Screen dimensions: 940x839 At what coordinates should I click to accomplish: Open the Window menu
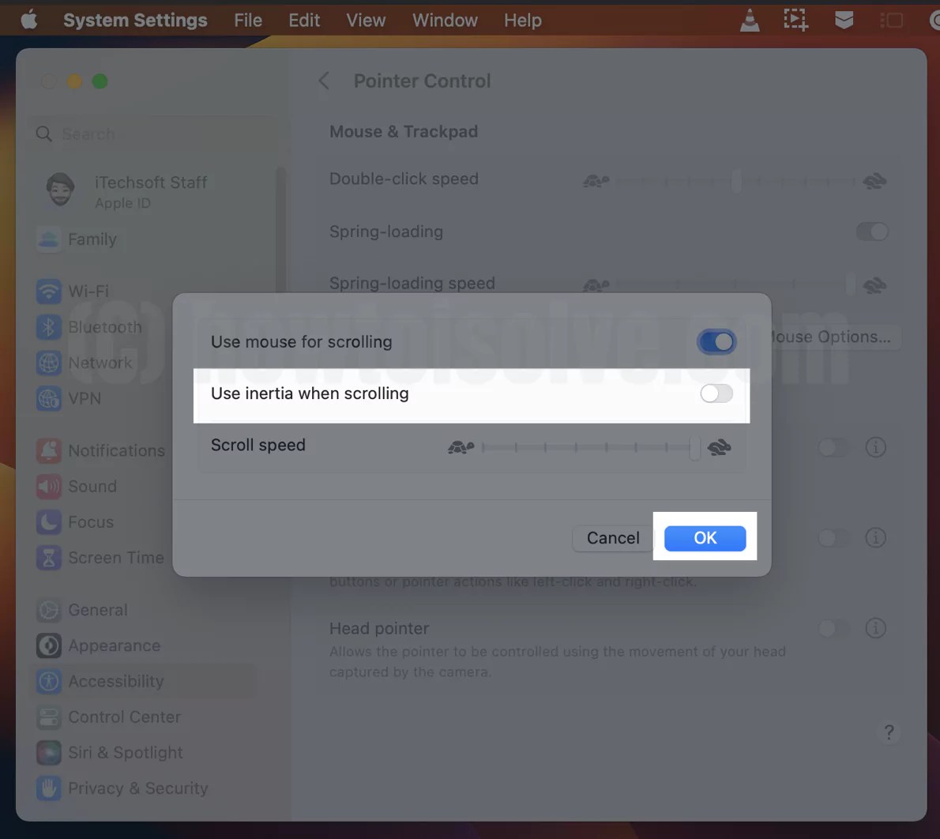pos(445,20)
